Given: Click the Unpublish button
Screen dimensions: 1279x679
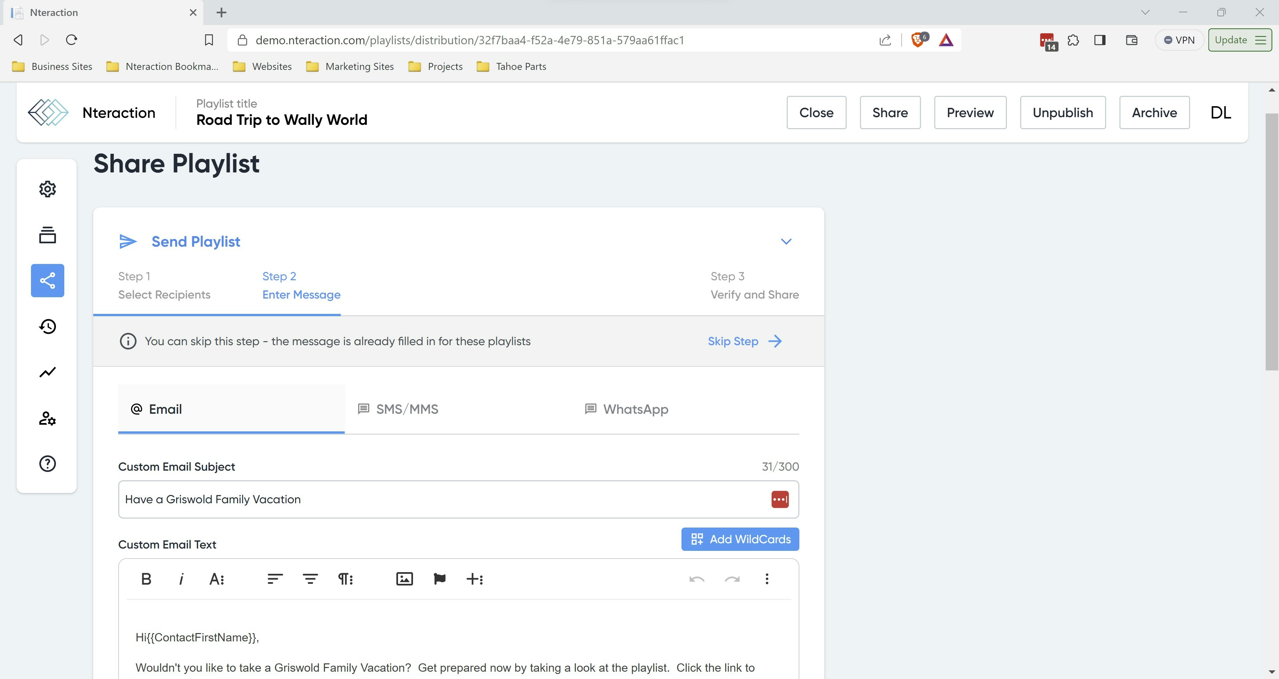Looking at the screenshot, I should [x=1063, y=113].
